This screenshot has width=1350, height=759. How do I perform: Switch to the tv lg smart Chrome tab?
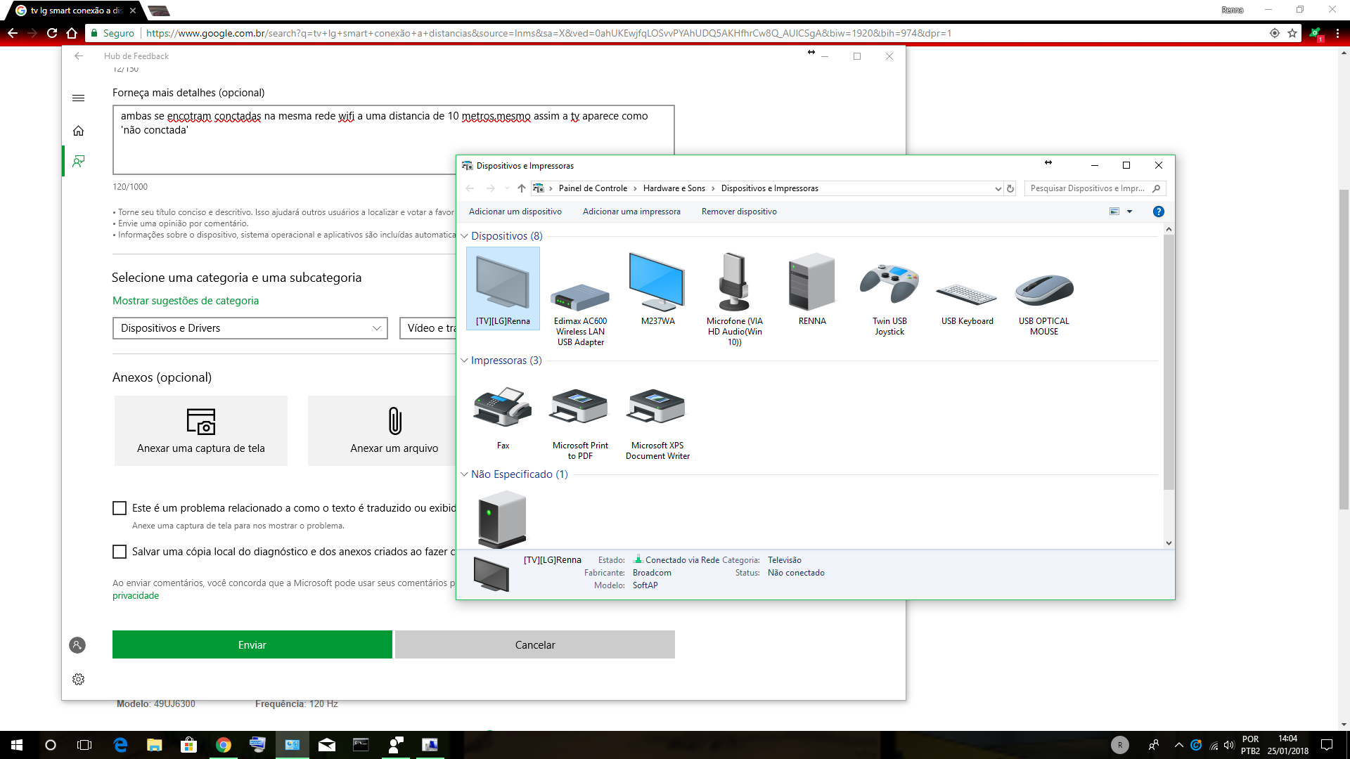click(x=76, y=11)
